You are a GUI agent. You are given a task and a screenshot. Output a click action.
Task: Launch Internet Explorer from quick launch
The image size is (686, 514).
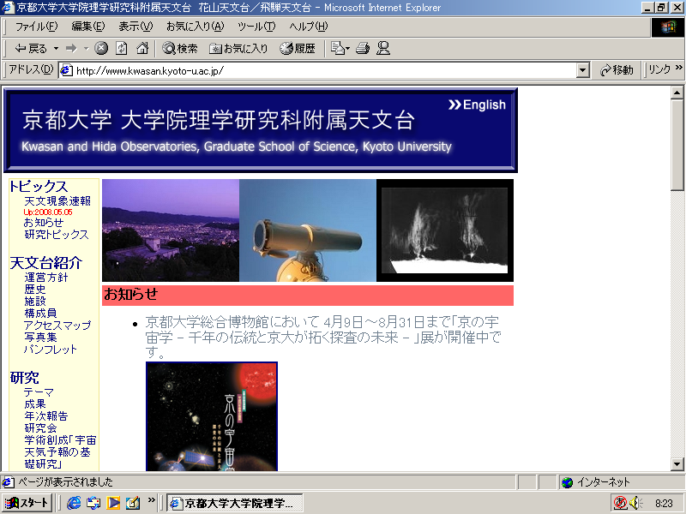point(74,503)
